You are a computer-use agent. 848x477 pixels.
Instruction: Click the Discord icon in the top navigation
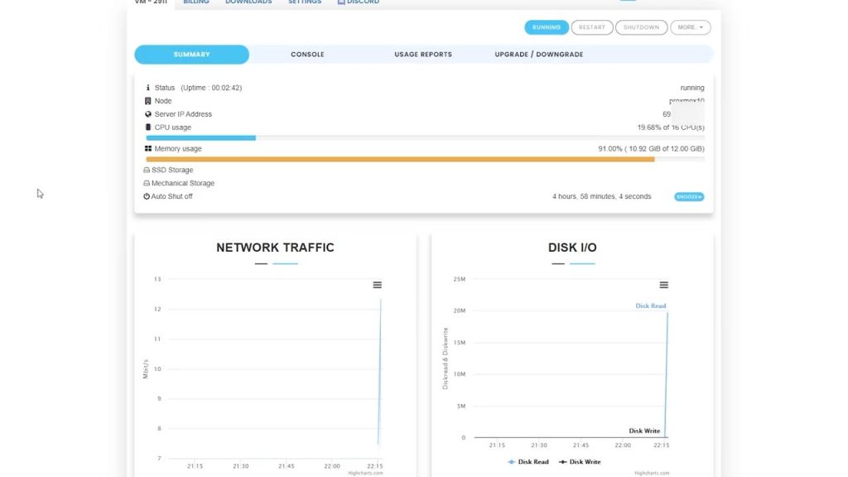click(x=341, y=2)
